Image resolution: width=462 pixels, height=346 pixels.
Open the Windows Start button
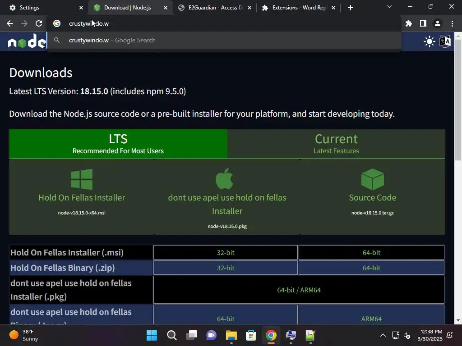tap(152, 335)
